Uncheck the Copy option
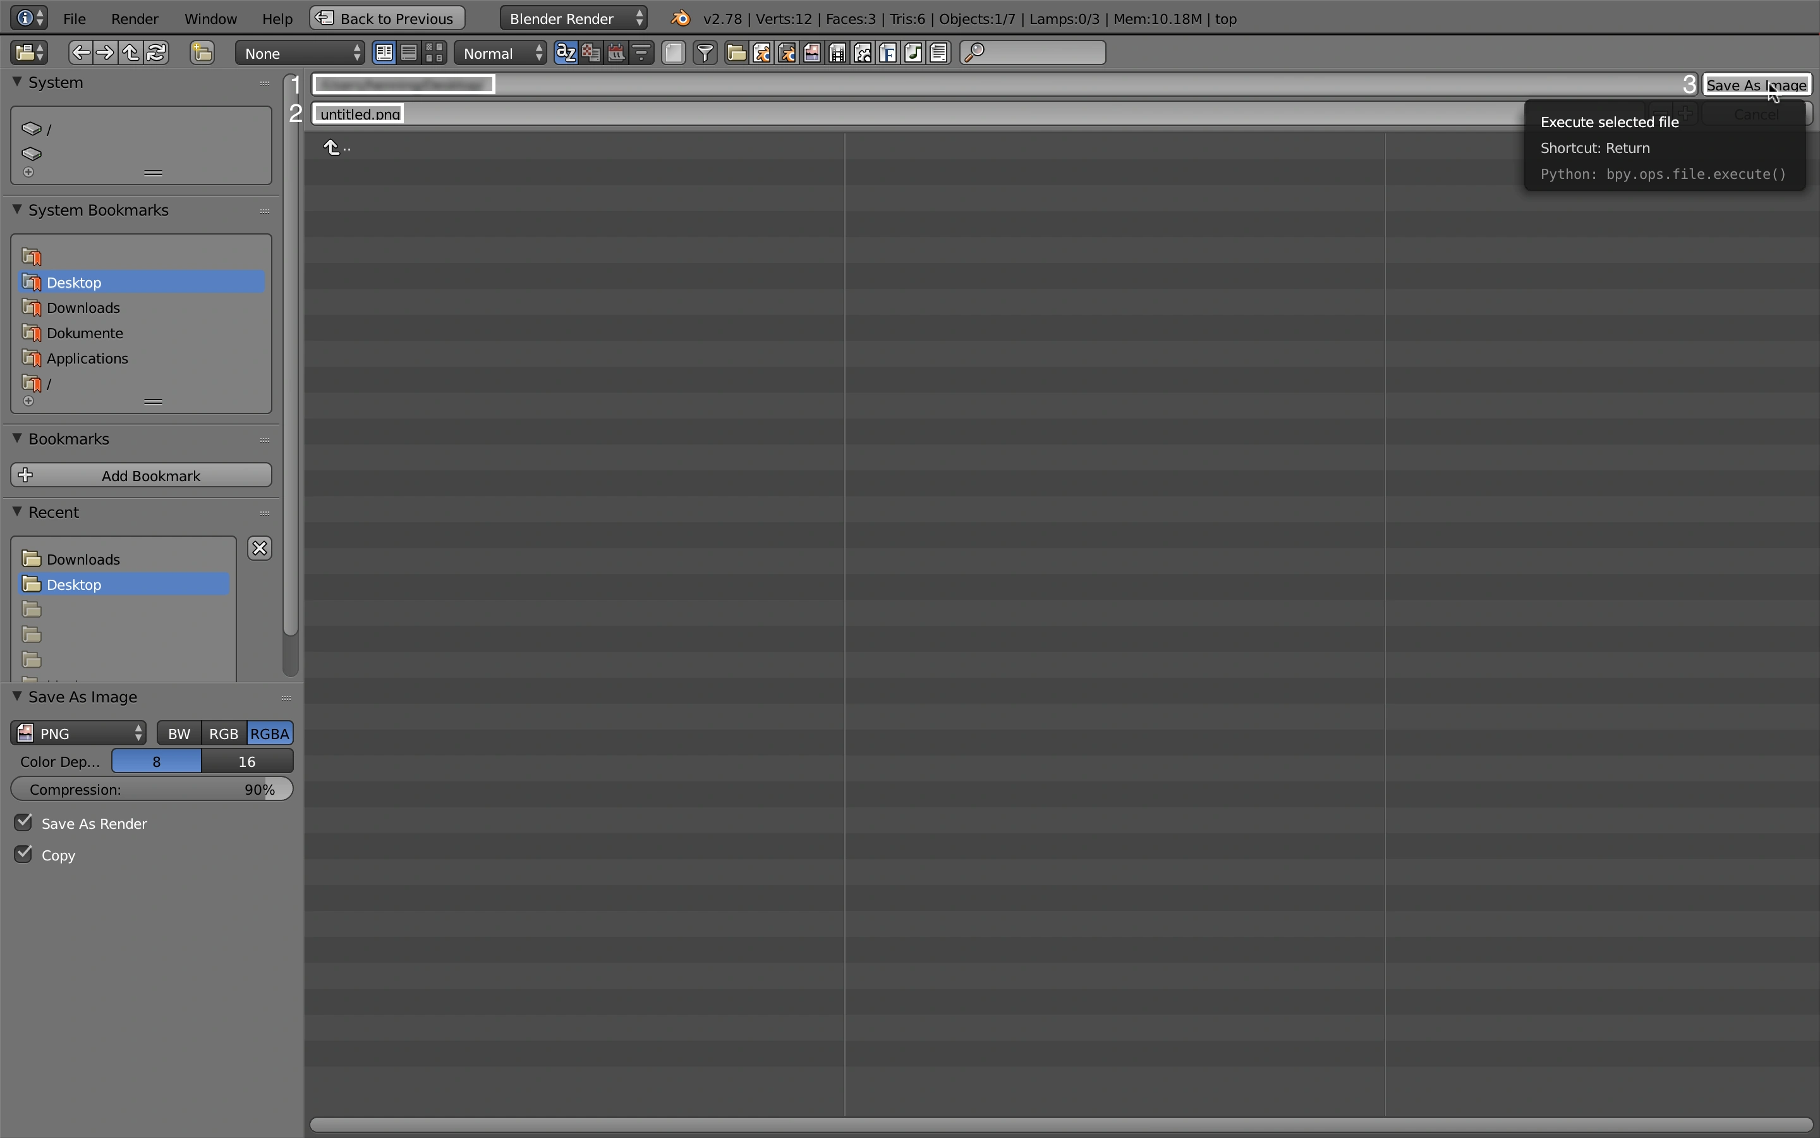This screenshot has width=1820, height=1138. [23, 854]
